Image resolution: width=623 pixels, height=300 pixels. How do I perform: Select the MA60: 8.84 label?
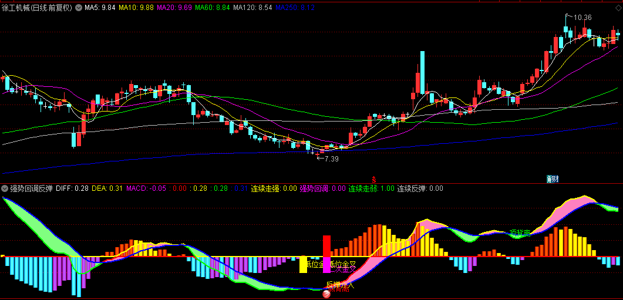(x=213, y=7)
